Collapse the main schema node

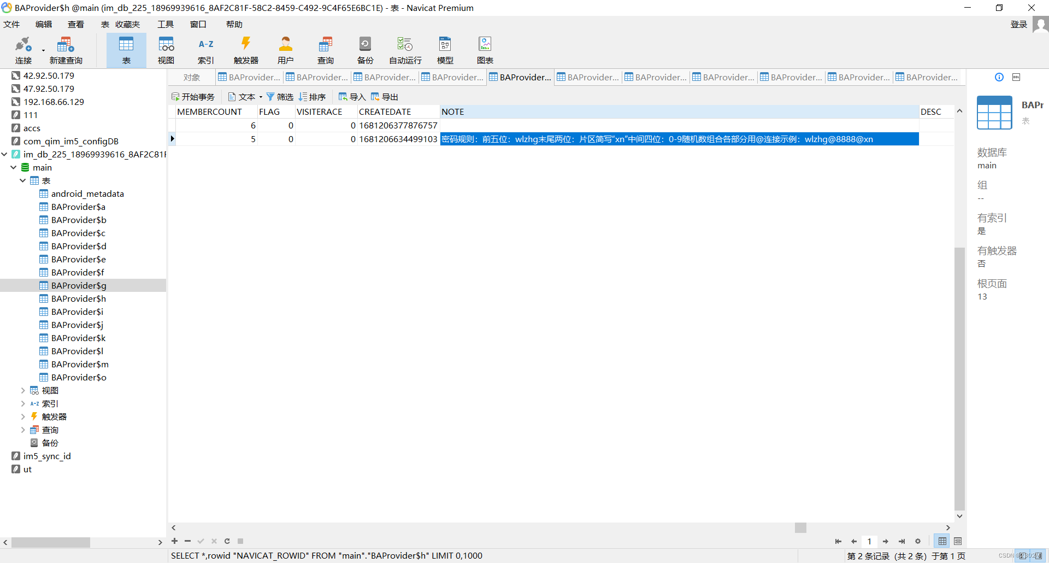pos(14,167)
